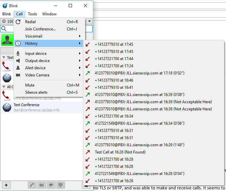Click test@conference.sip2sip.info address text

(37, 110)
